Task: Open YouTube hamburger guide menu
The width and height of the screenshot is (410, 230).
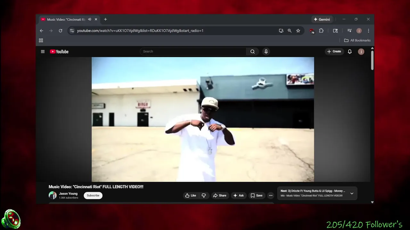Action: click(43, 51)
